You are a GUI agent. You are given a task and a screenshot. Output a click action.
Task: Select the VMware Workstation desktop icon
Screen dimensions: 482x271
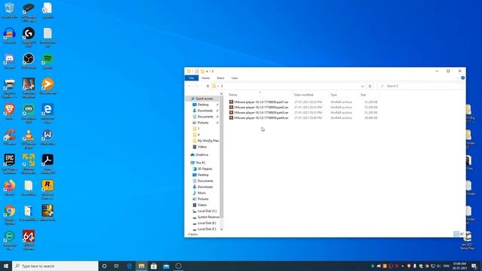click(x=29, y=164)
